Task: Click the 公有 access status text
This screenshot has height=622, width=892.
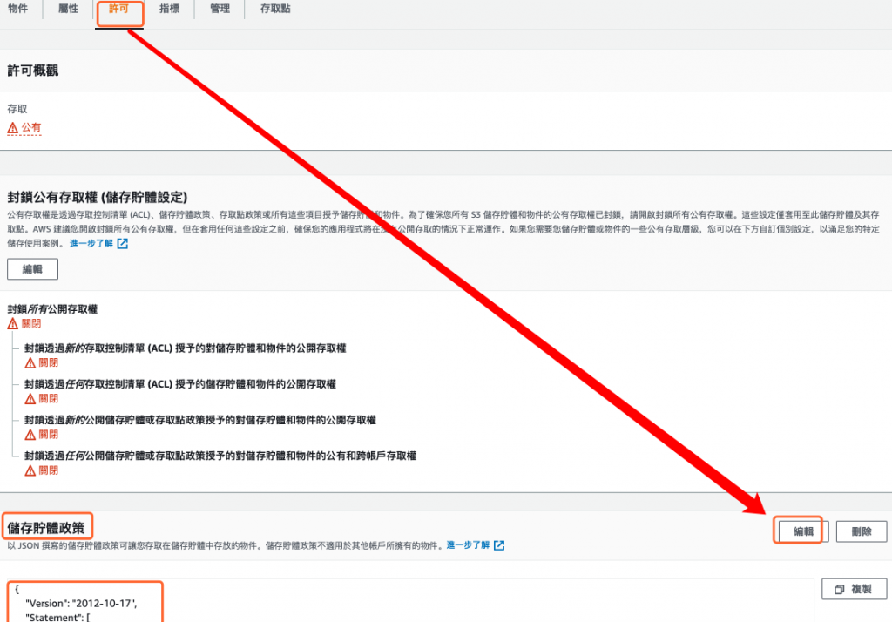Action: (x=31, y=127)
